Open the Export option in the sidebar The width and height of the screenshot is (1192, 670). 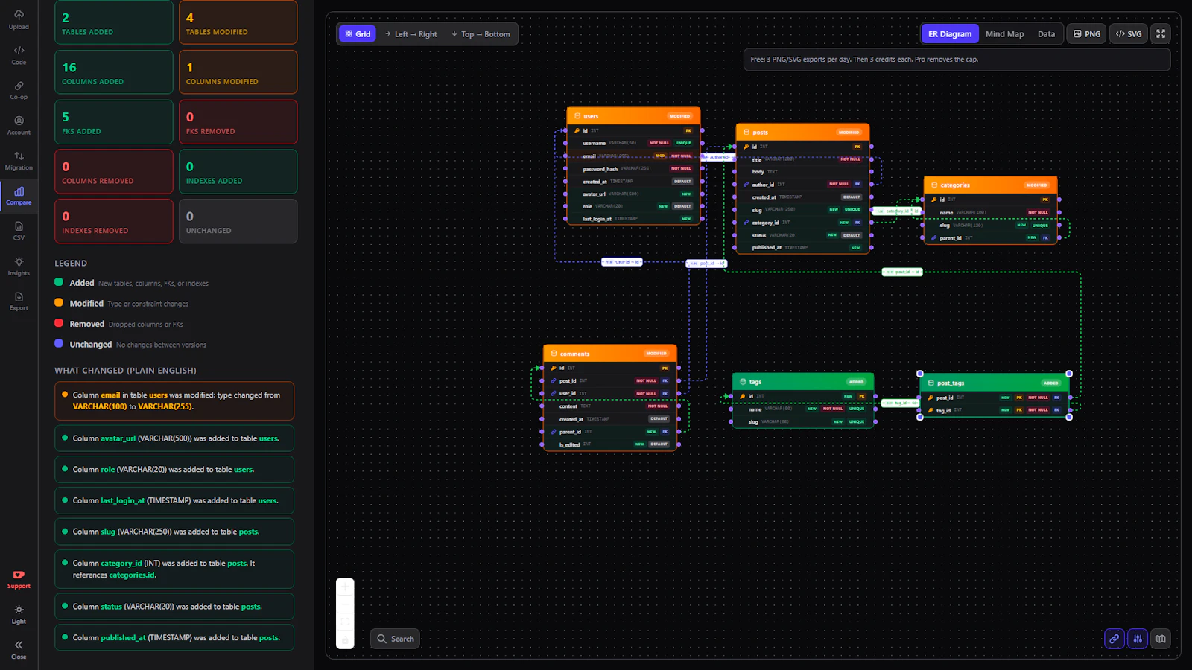pos(19,301)
